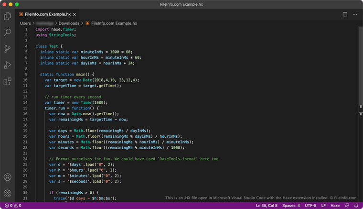Open the Manage gear icon
The image size is (363, 209).
pos(7,193)
